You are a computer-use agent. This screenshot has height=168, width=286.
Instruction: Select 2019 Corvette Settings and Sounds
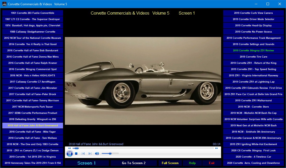tap(253, 44)
